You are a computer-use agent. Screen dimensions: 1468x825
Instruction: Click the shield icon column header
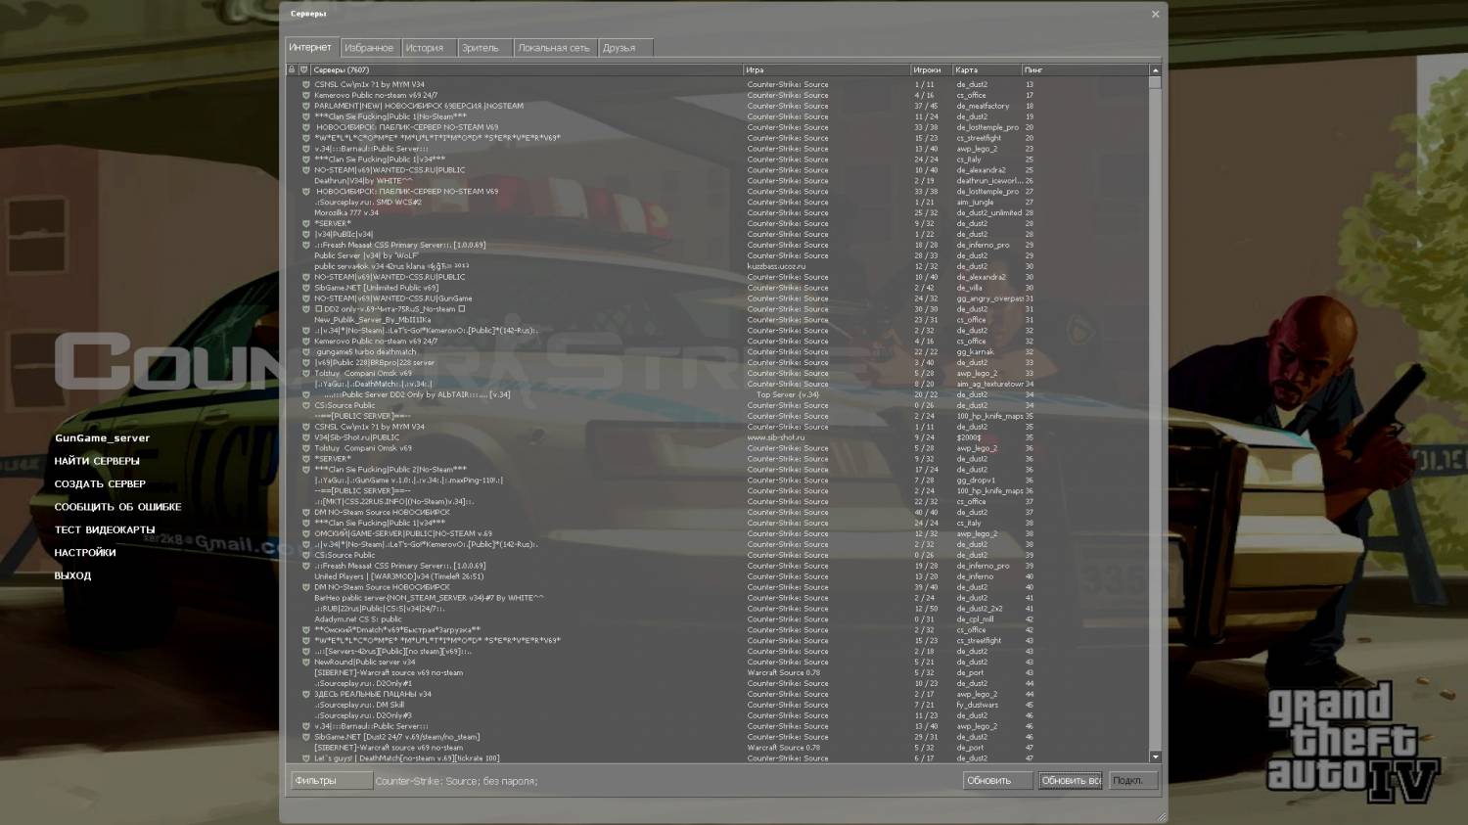[304, 69]
